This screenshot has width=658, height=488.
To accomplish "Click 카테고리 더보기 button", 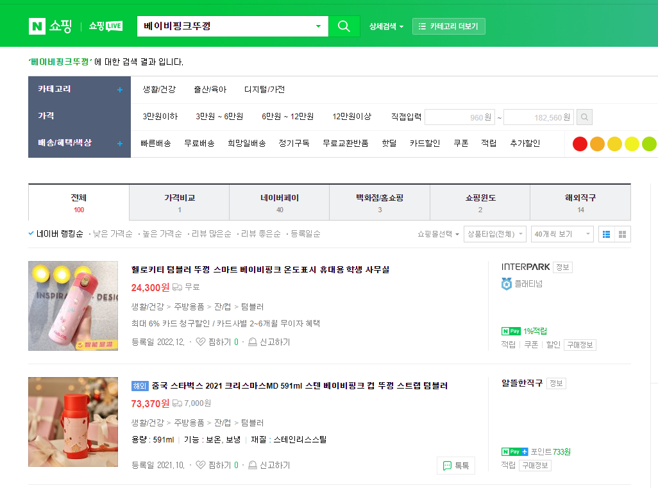I will (448, 26).
